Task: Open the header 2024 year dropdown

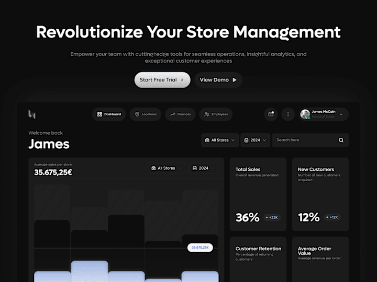Action: coord(256,140)
